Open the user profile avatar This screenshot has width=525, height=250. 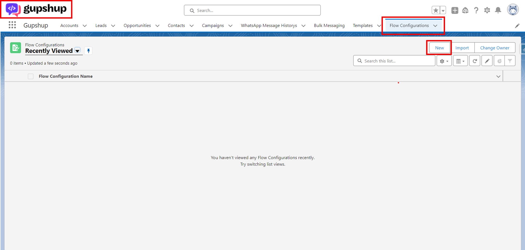coord(513,10)
